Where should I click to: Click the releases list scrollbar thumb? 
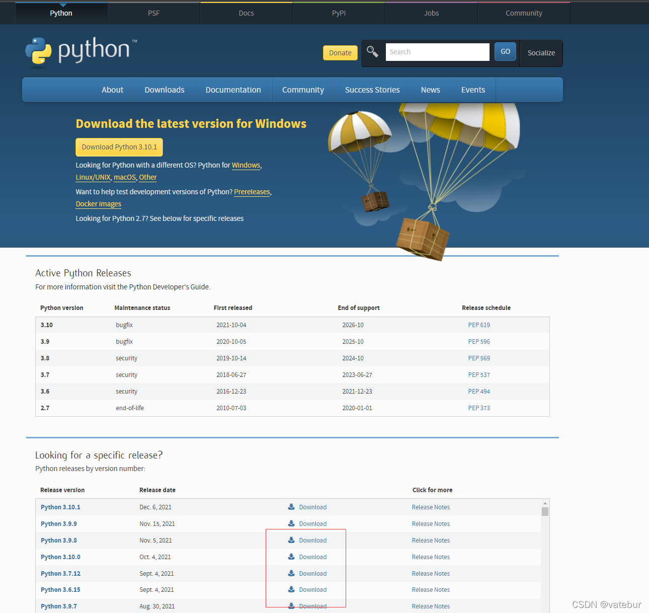pos(545,512)
